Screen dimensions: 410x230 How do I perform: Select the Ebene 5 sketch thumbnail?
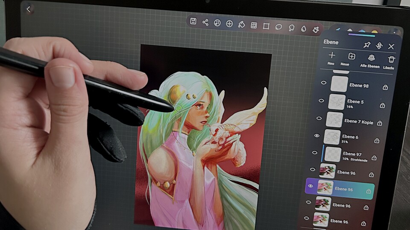click(337, 102)
